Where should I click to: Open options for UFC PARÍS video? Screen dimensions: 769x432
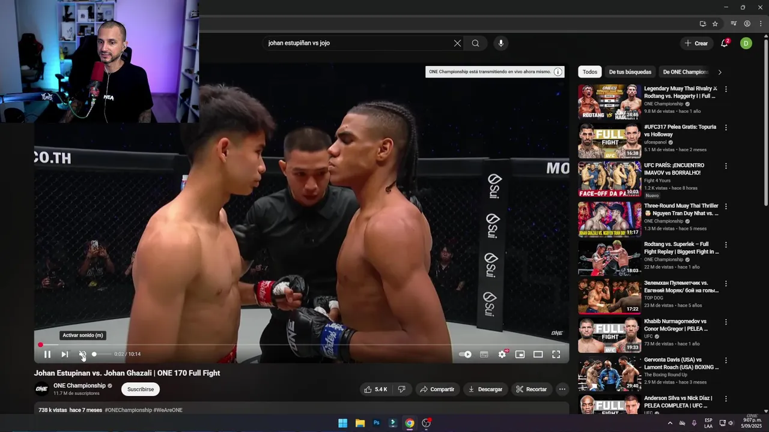pyautogui.click(x=726, y=166)
